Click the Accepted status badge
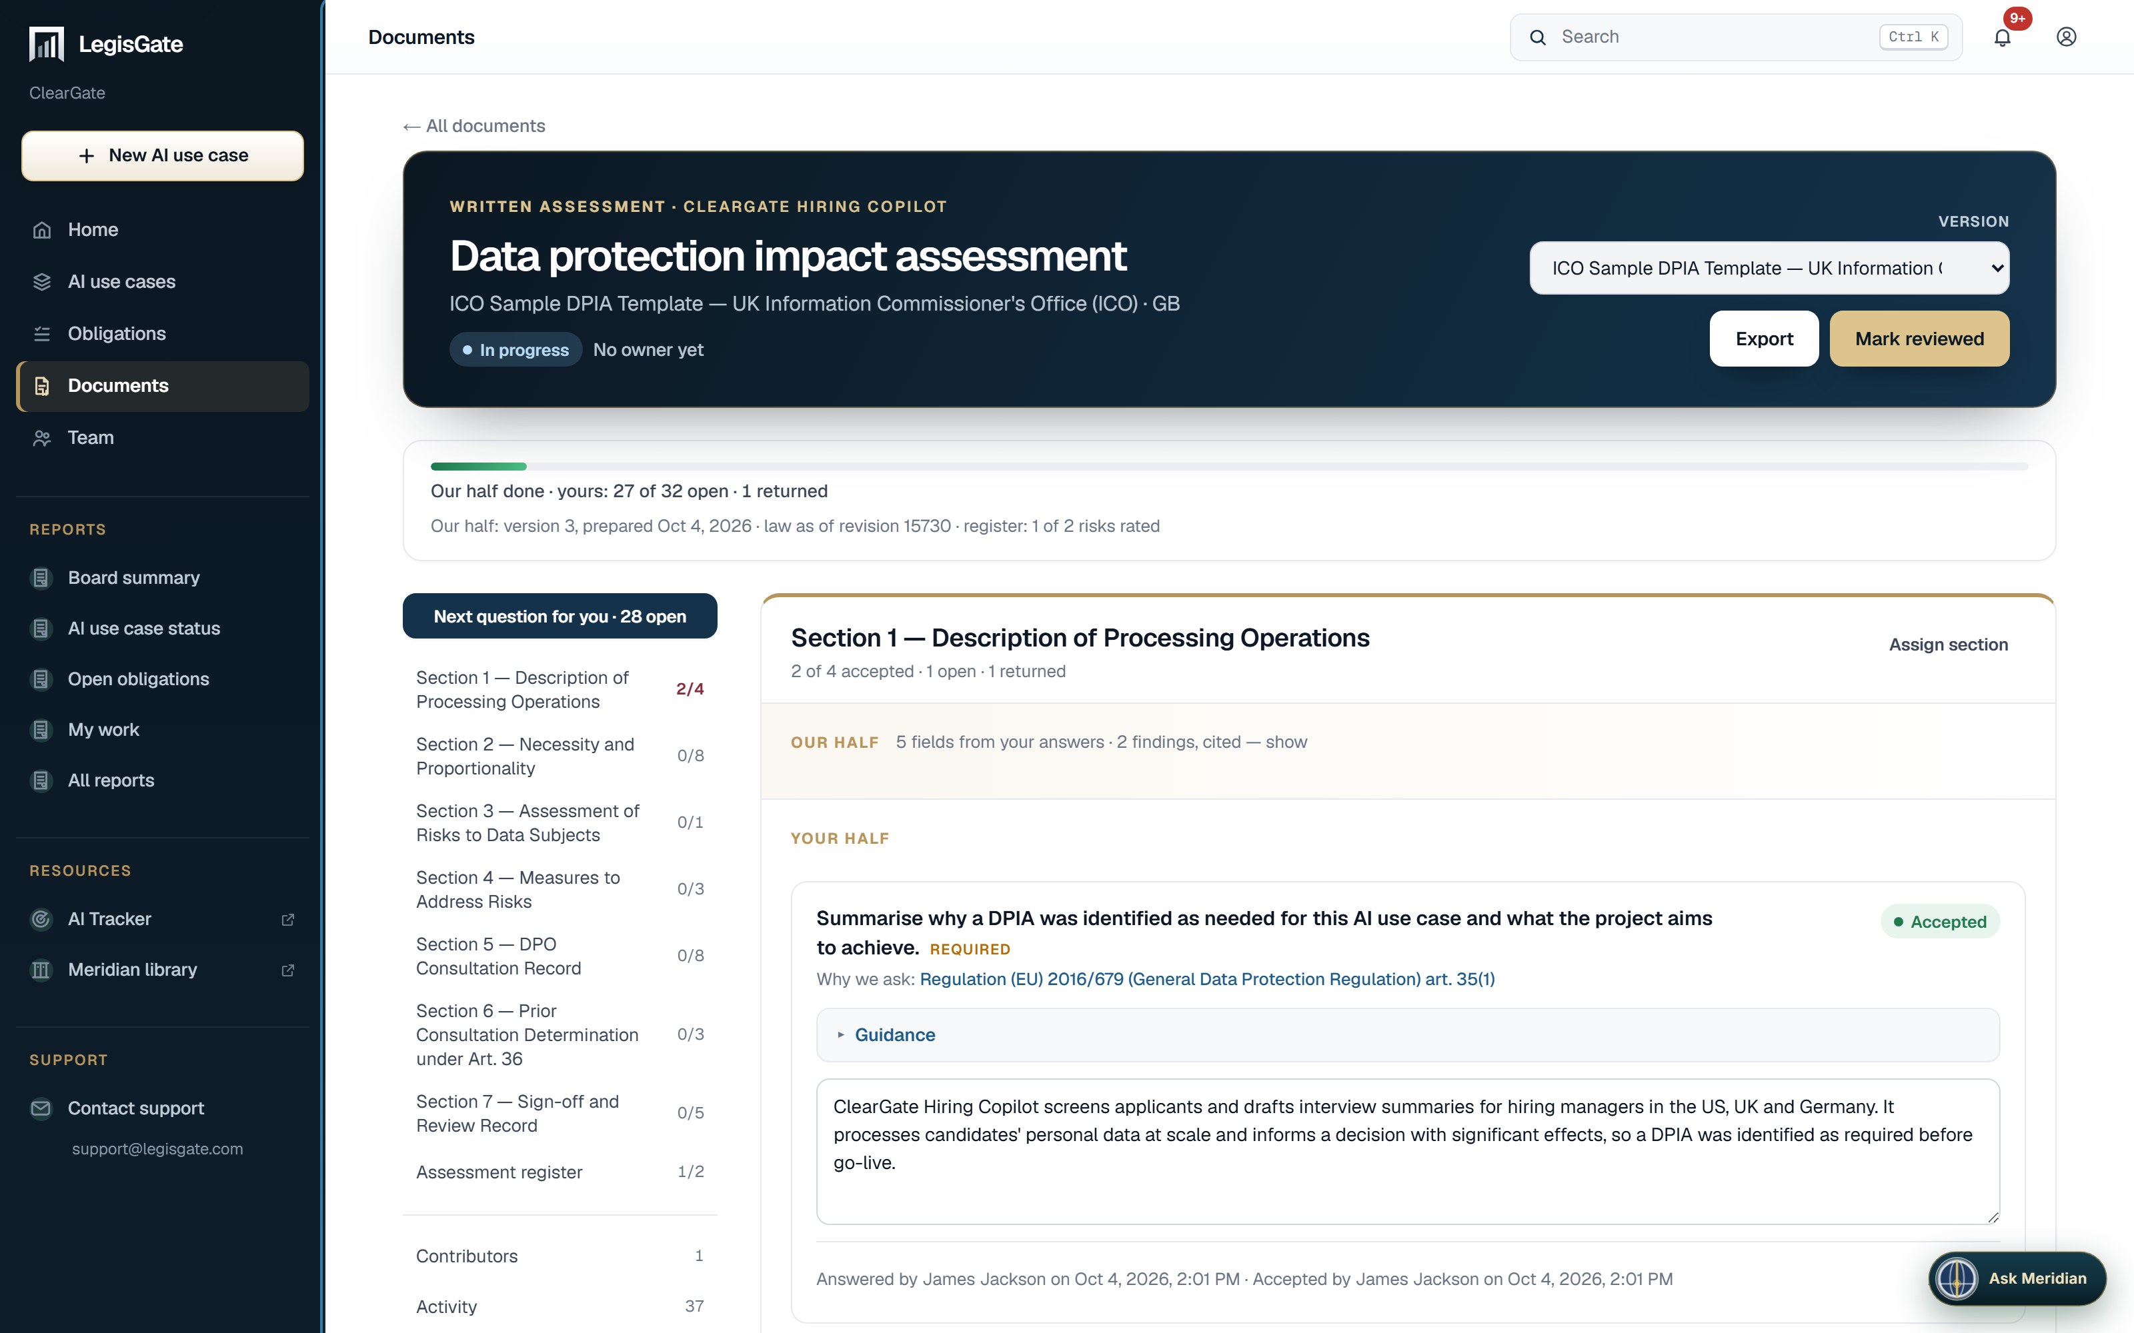2134x1333 pixels. 1939,922
